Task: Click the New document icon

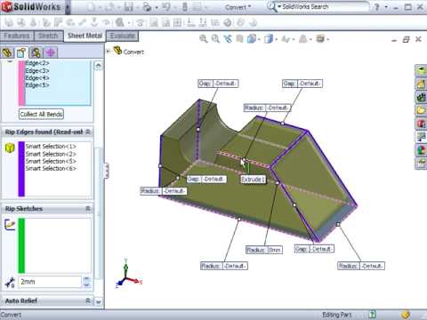Action: 92,7
